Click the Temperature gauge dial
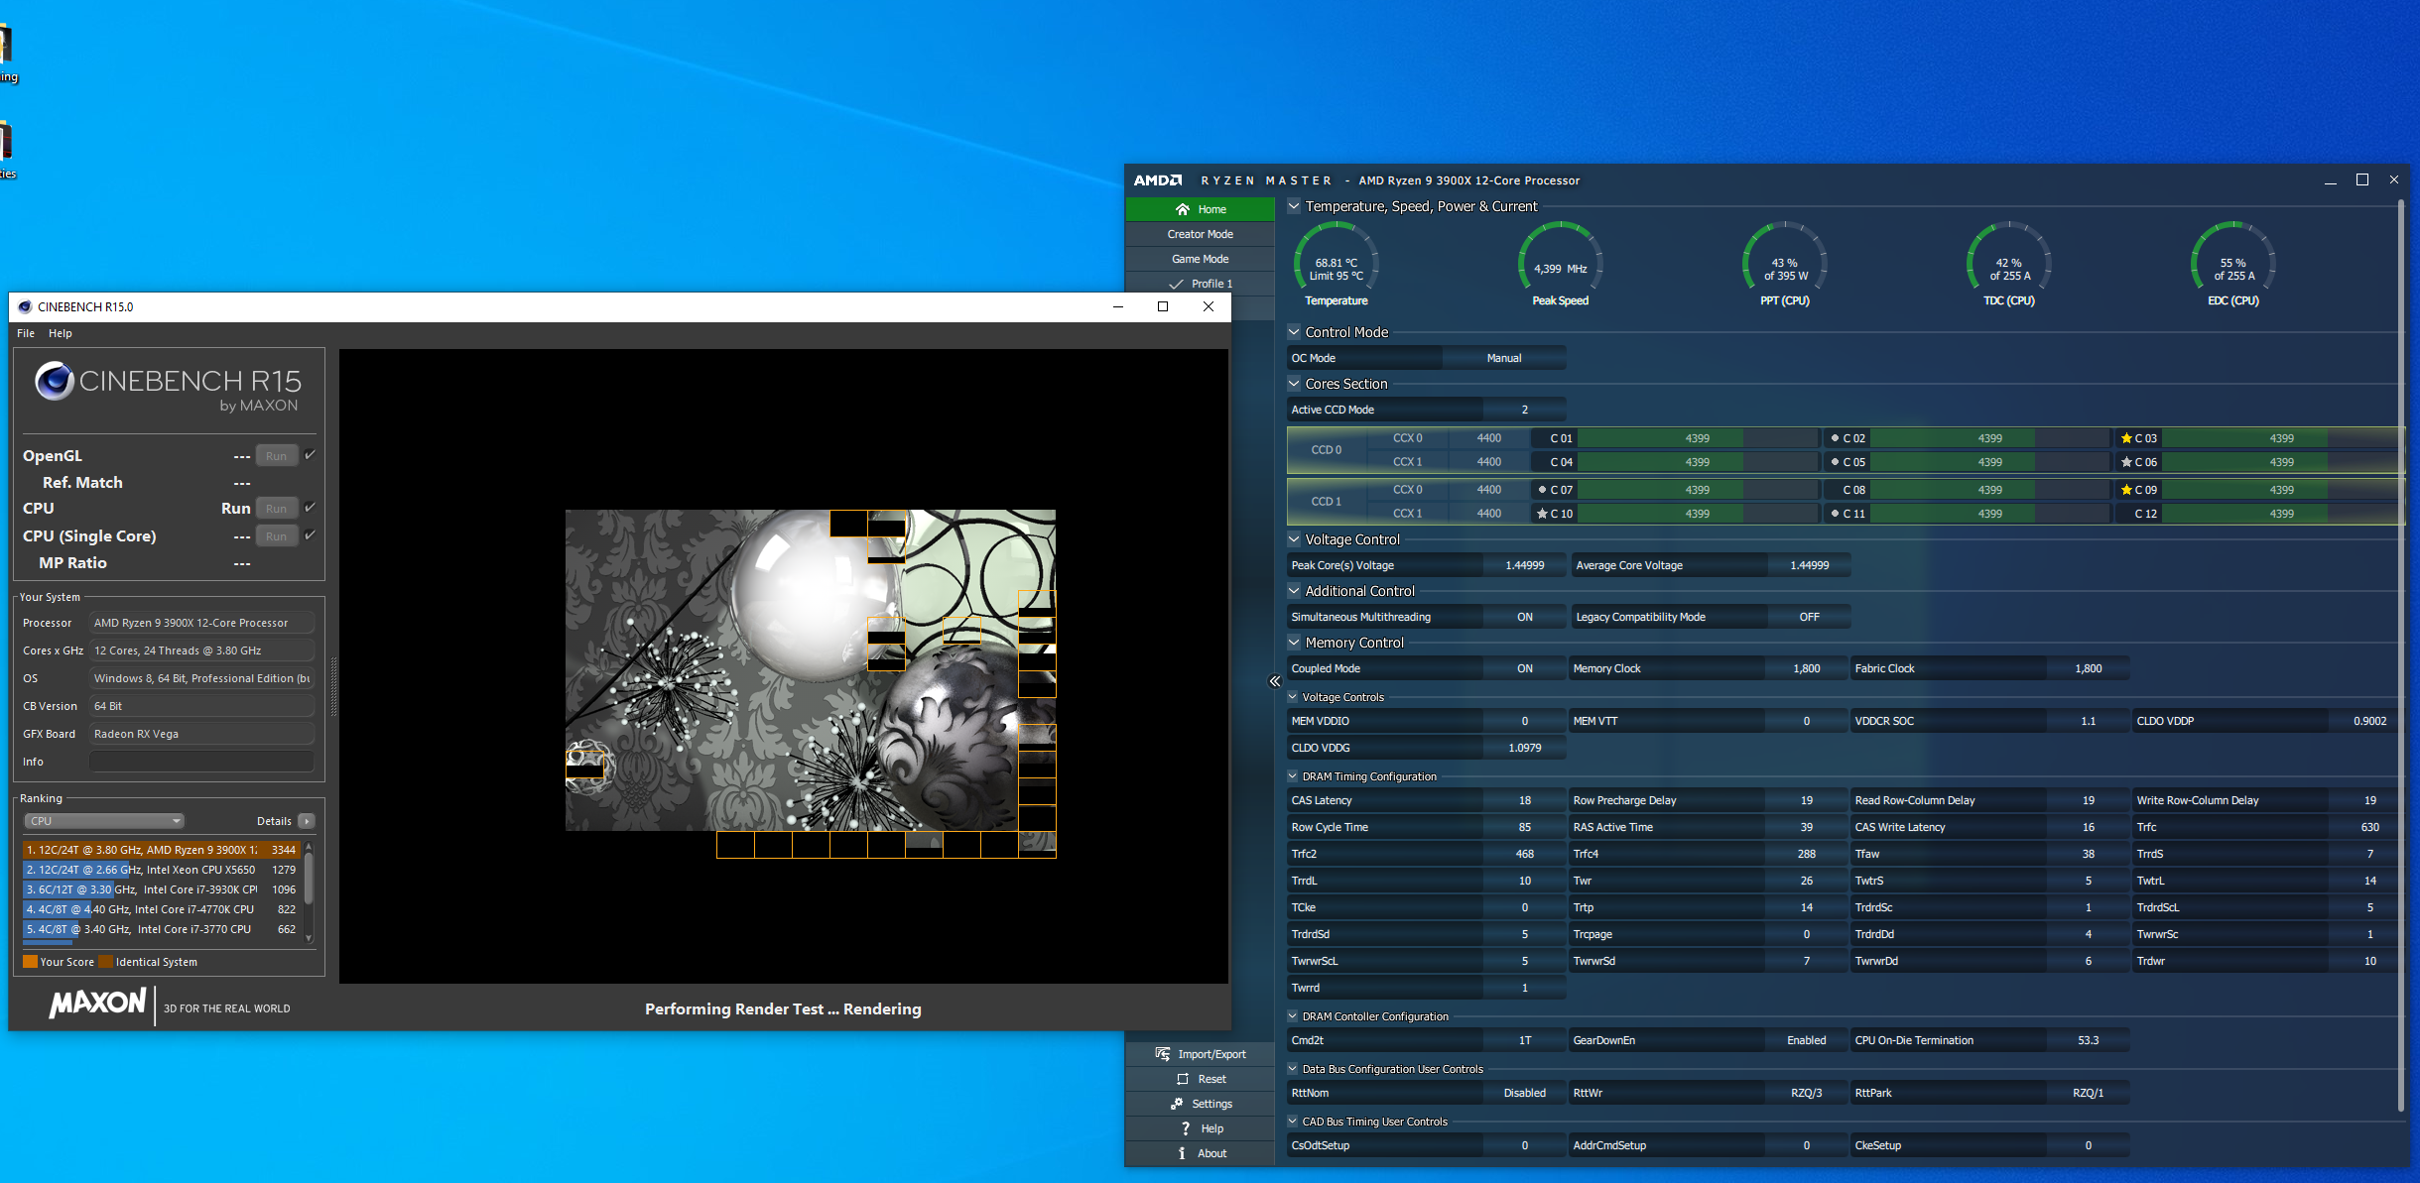The width and height of the screenshot is (2420, 1183). coord(1336,257)
